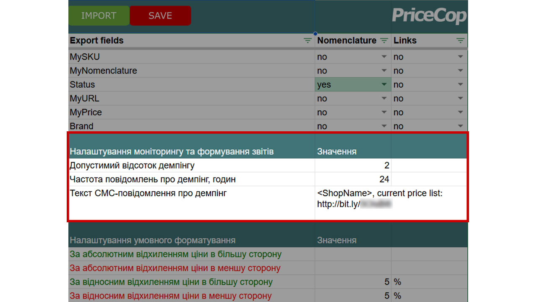
Task: Click the IMPORT button
Action: tap(99, 16)
